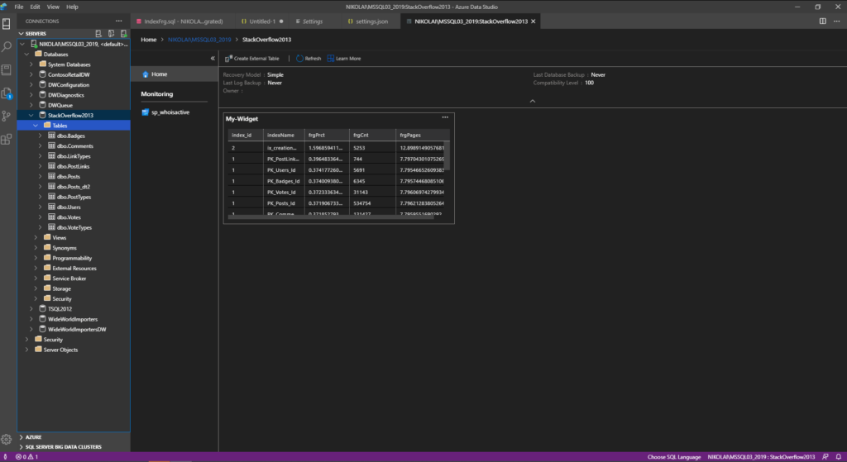Expand the dbo.Posts table node
Screen dimensions: 847x462
41,177
